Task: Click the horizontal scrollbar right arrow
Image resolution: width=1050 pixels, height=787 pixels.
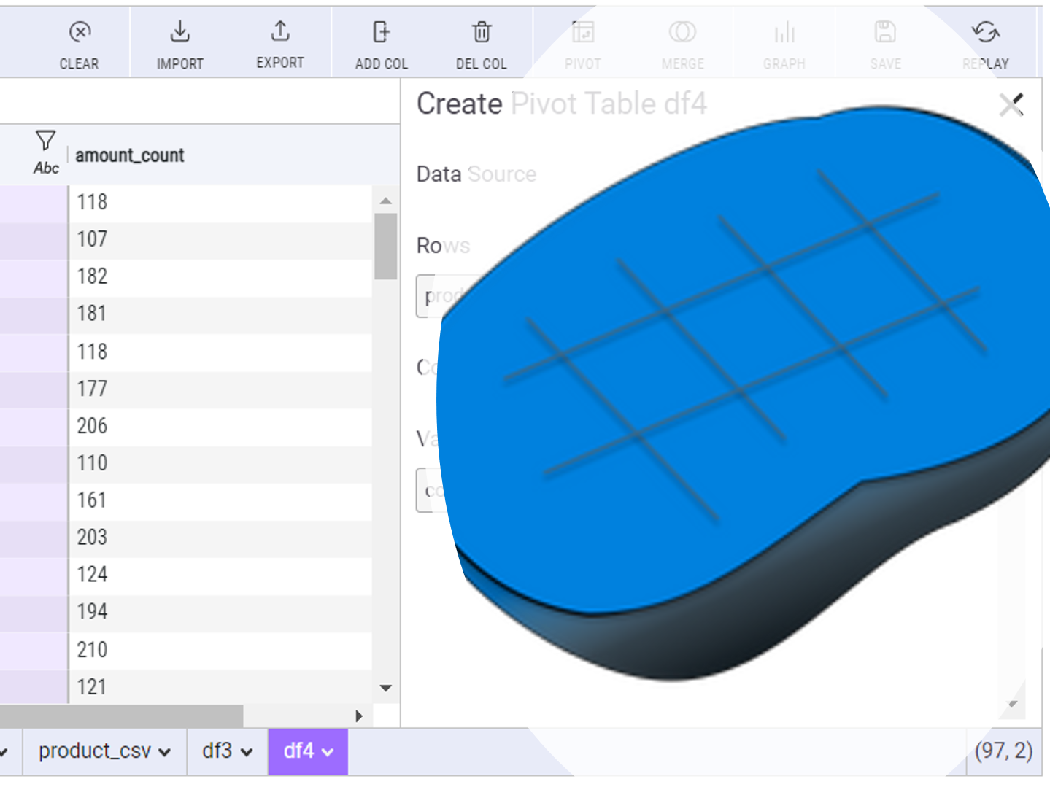Action: (x=359, y=716)
